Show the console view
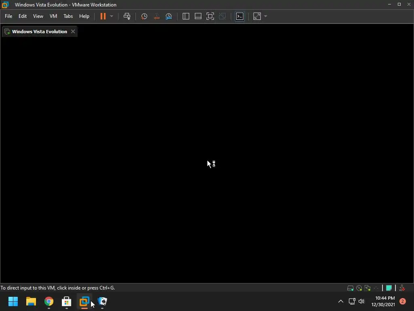 coord(240,16)
